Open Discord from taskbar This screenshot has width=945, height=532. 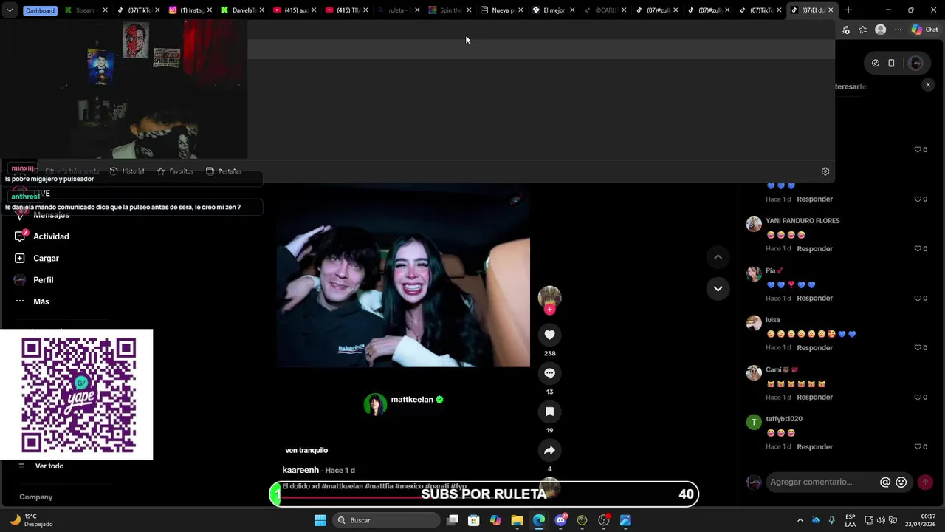(560, 520)
